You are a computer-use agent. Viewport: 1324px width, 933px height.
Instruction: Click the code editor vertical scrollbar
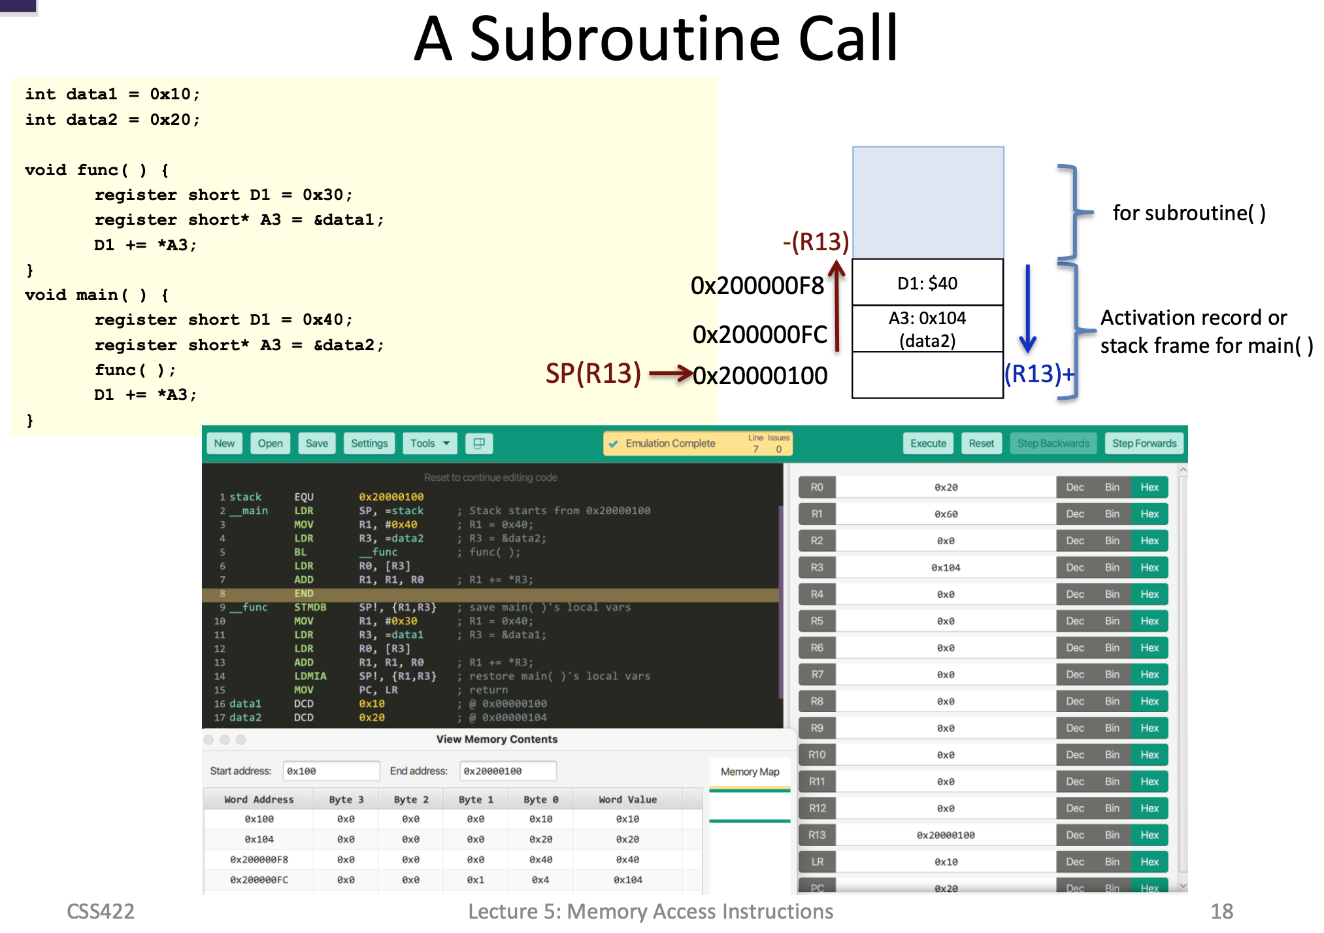tap(781, 601)
